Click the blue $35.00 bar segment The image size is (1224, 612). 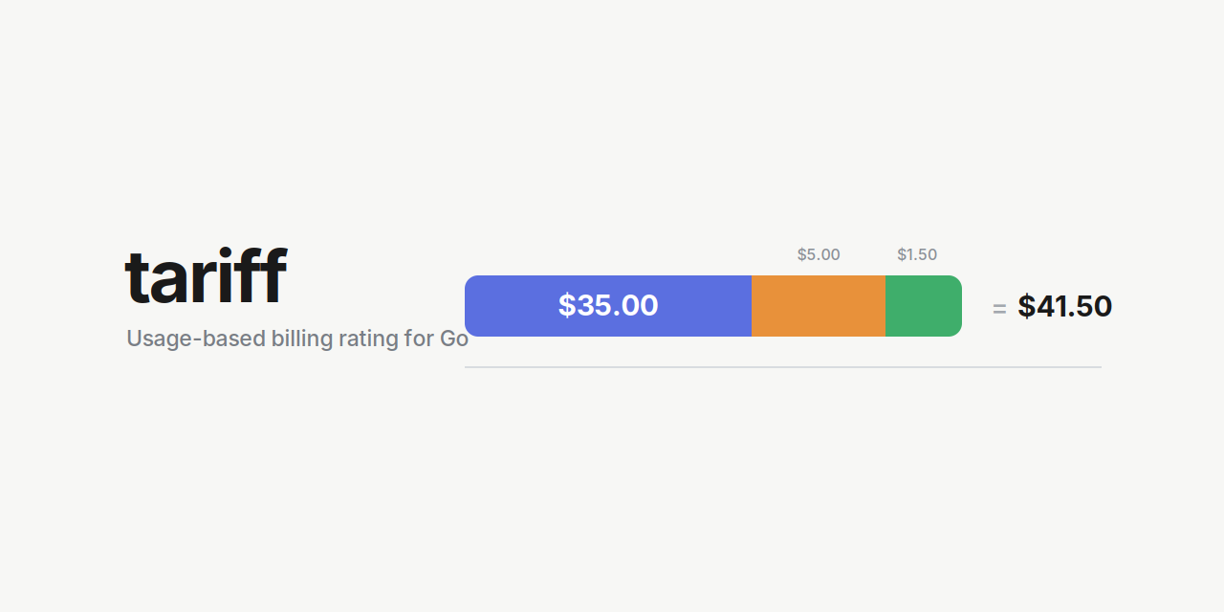[x=608, y=306]
